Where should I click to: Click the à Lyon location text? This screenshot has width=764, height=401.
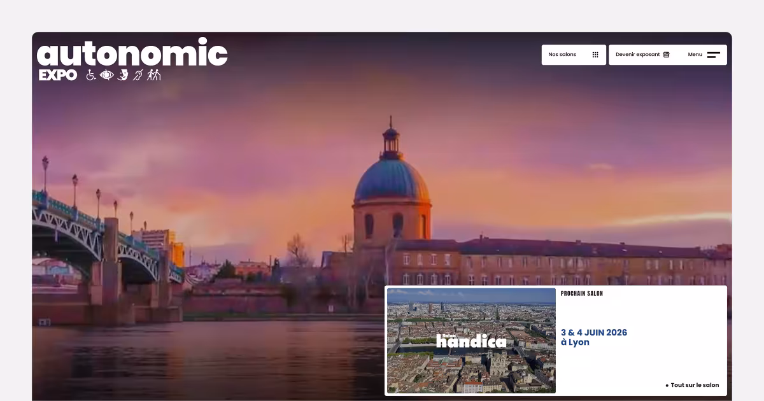(575, 342)
